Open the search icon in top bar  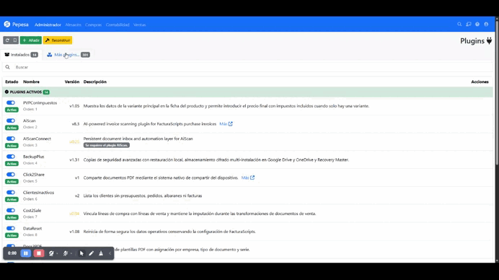459,25
